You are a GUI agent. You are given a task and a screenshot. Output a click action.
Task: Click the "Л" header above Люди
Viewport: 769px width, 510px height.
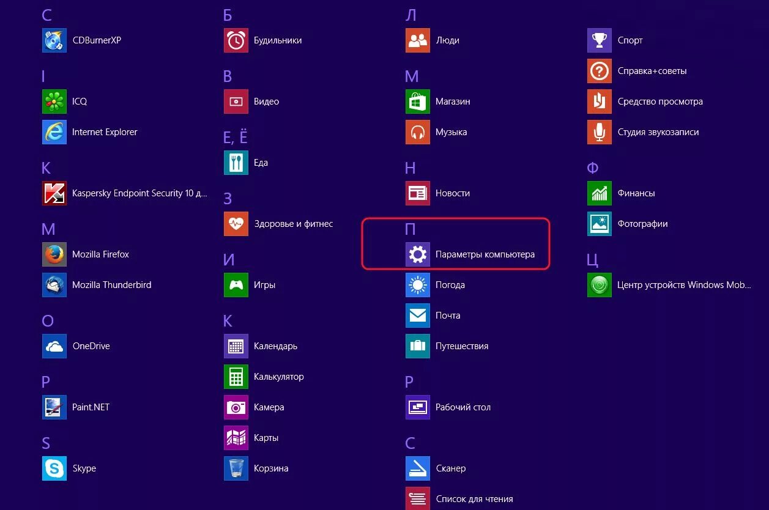(x=411, y=15)
